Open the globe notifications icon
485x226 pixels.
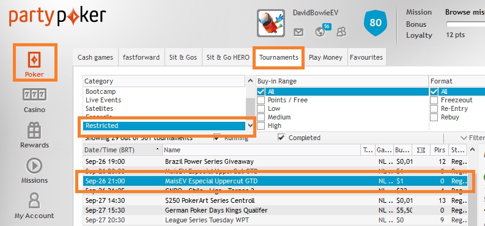tap(320, 32)
